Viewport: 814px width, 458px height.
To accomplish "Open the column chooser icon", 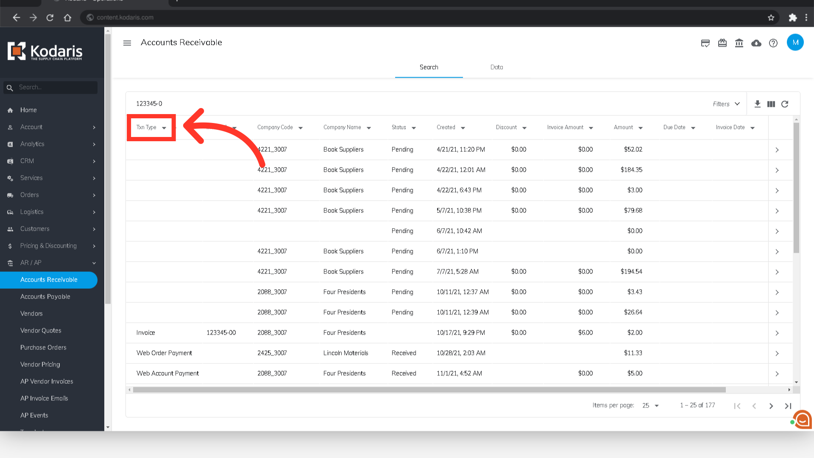I will [771, 104].
